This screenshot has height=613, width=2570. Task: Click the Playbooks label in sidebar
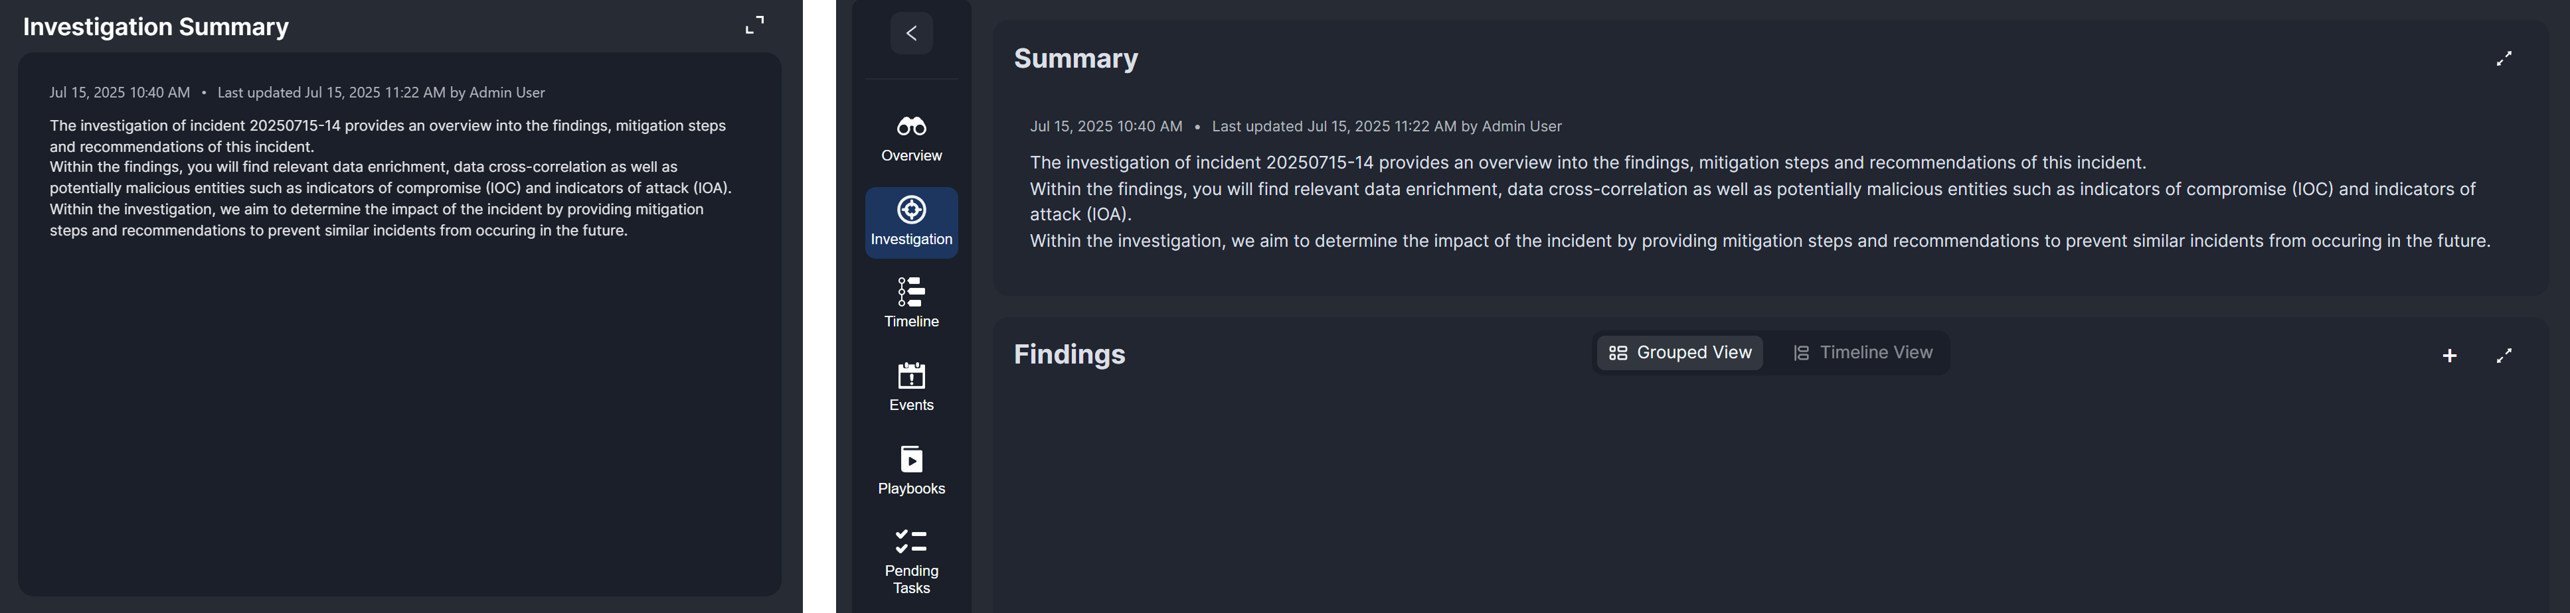click(911, 488)
